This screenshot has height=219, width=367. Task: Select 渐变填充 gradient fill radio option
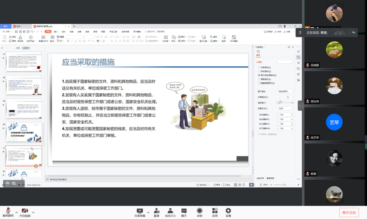click(x=259, y=71)
